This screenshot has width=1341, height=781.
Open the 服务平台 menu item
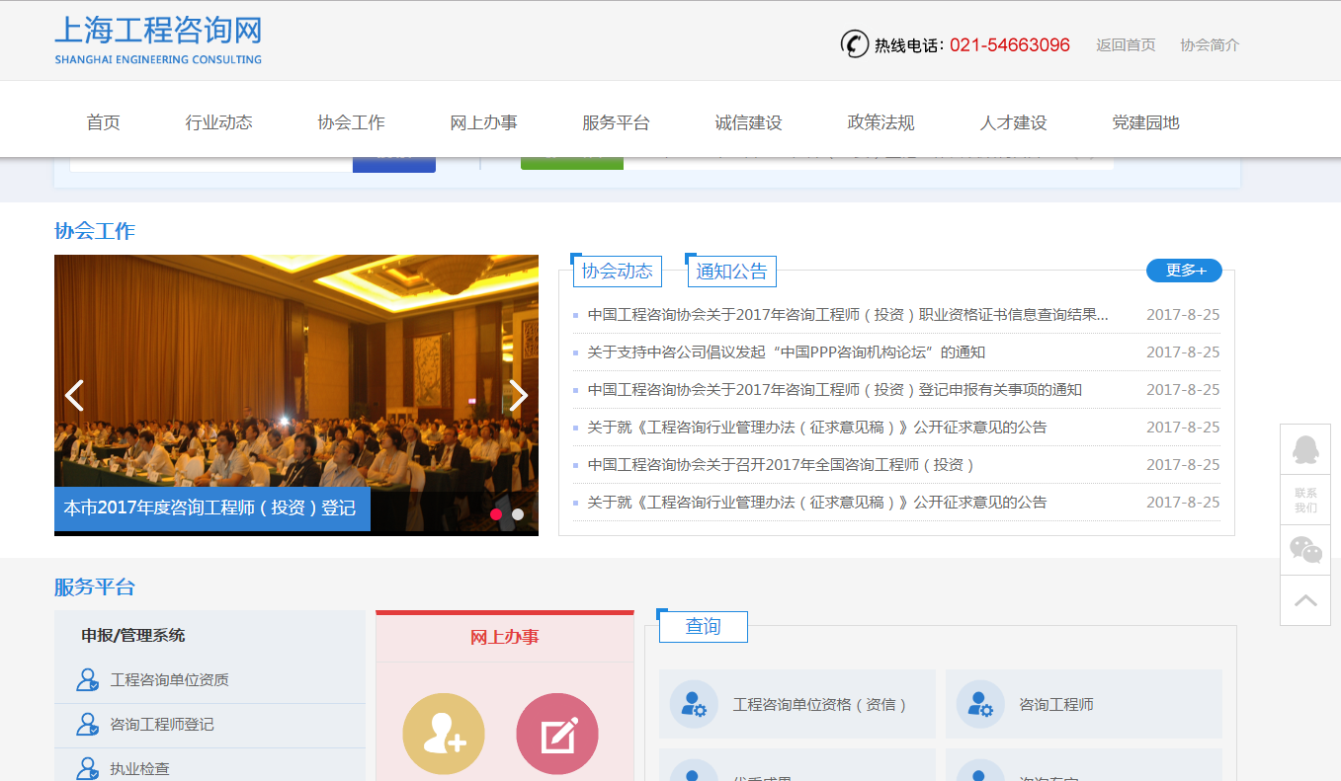[x=616, y=122]
